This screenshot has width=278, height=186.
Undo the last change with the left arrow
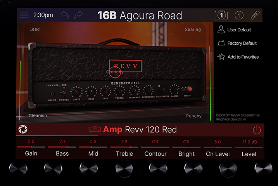(65, 15)
